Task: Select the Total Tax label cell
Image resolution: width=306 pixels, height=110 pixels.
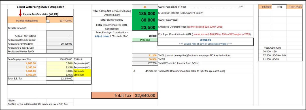Action: tap(112, 95)
